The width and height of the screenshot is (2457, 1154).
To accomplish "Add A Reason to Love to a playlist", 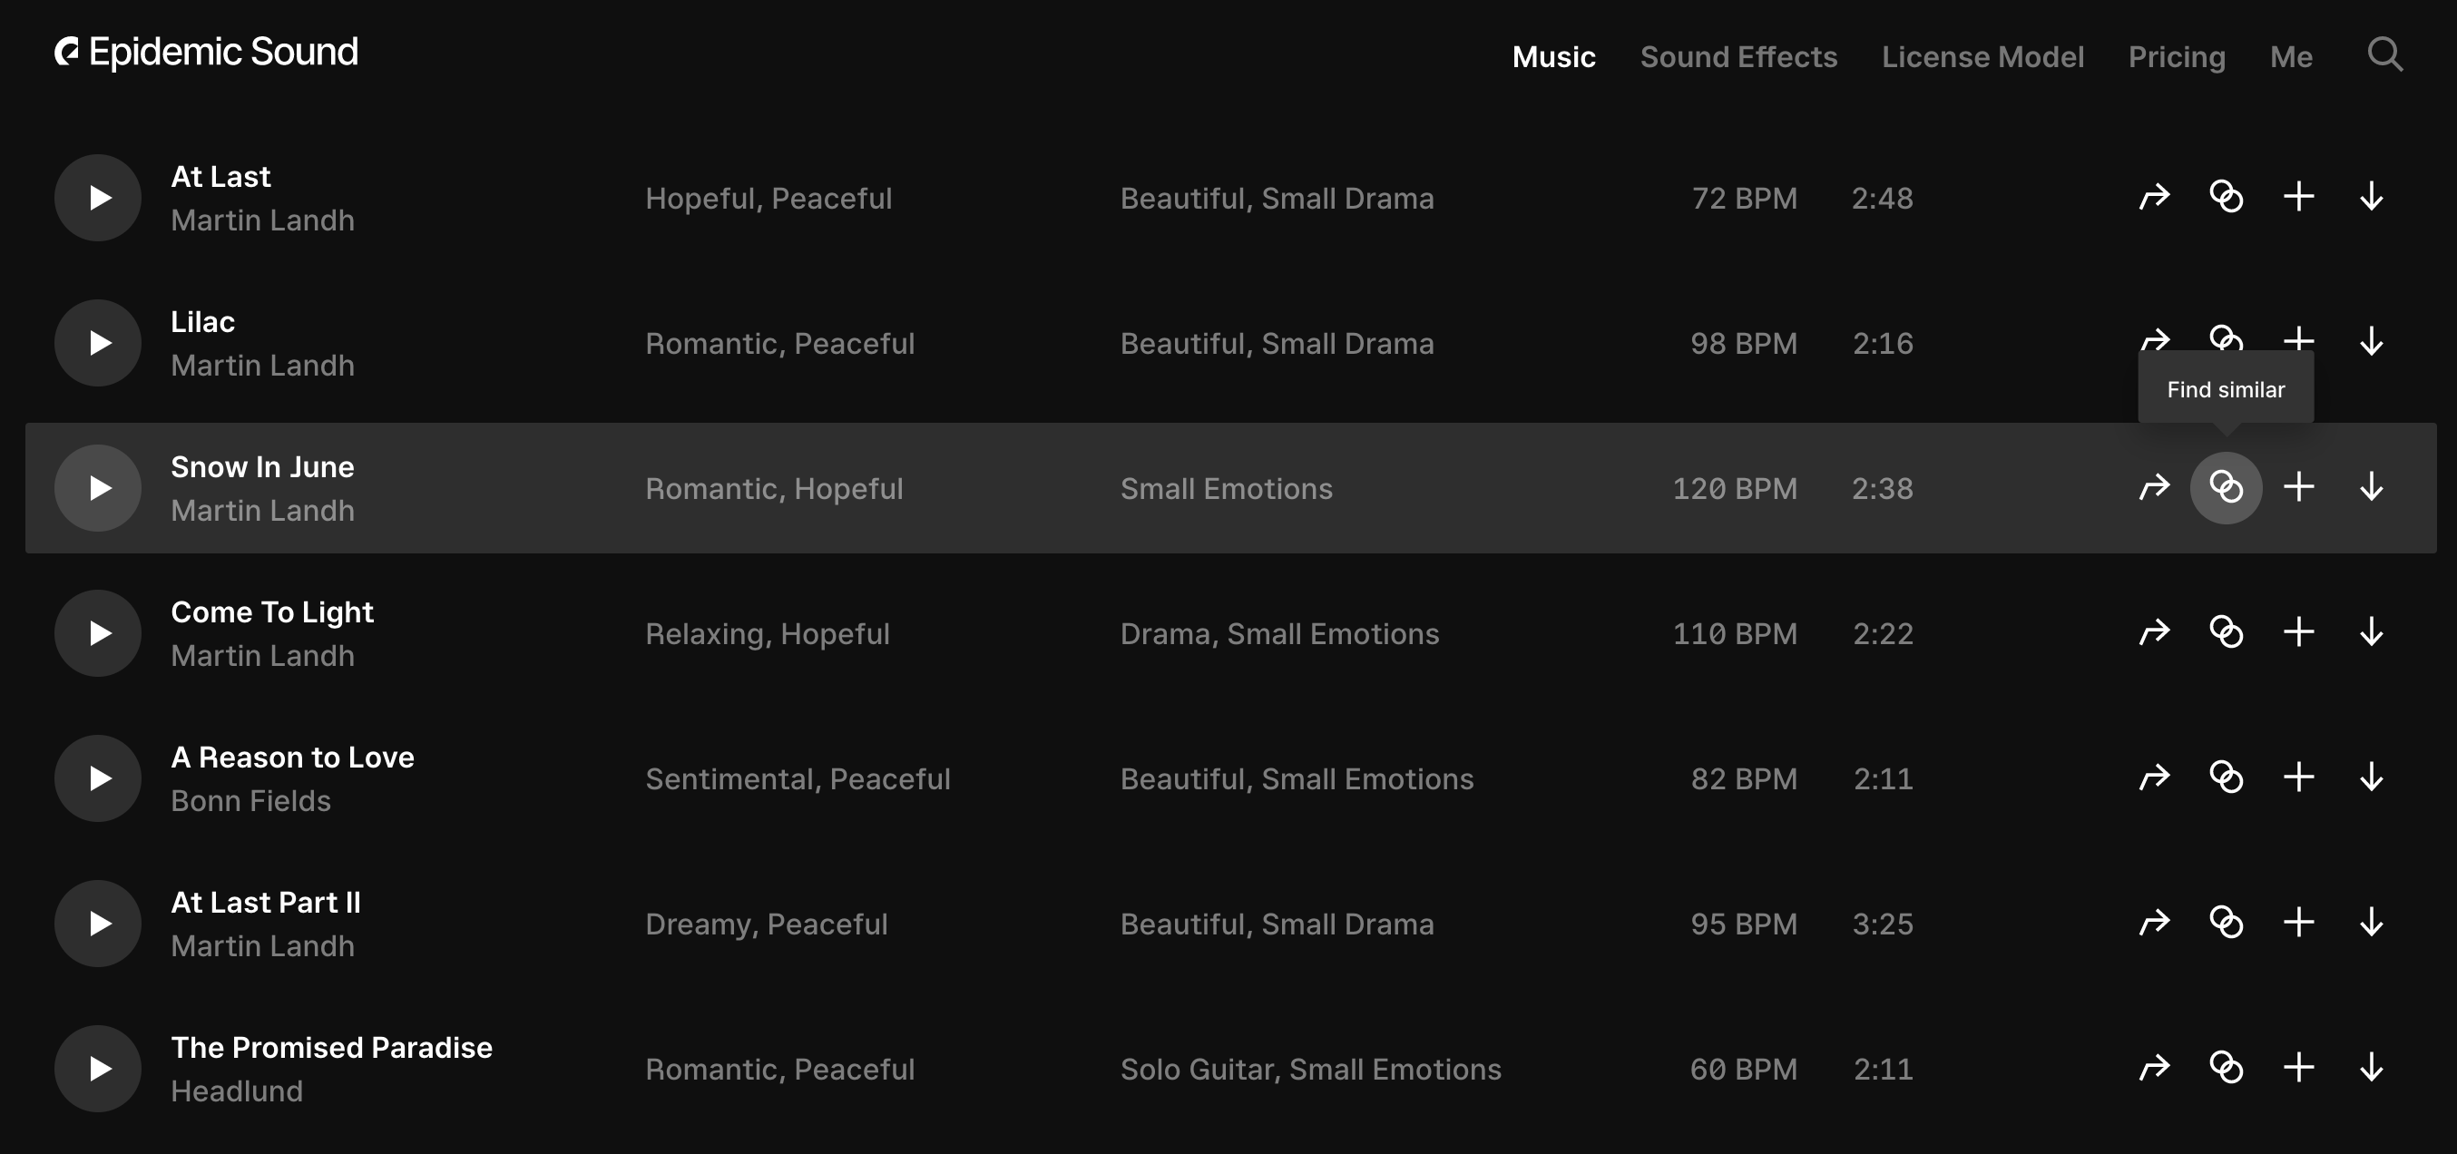I will click(x=2298, y=777).
